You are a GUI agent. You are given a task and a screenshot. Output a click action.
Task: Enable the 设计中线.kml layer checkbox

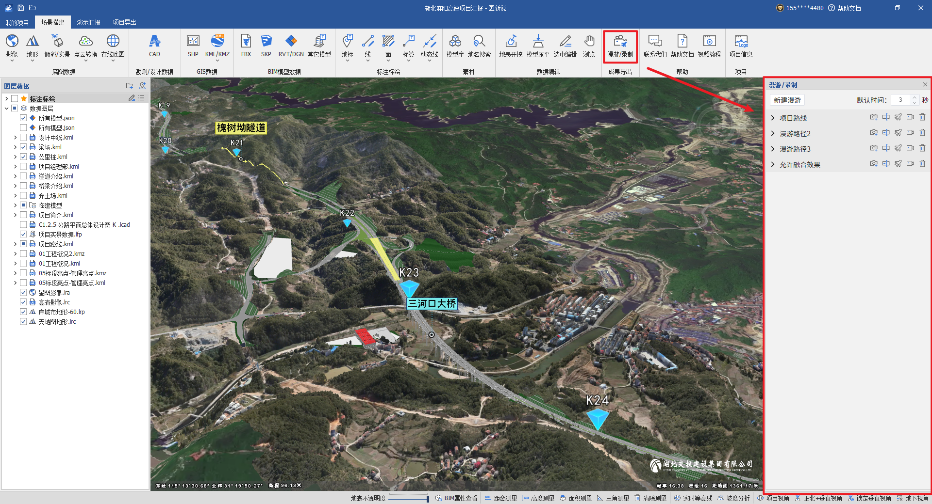(23, 138)
